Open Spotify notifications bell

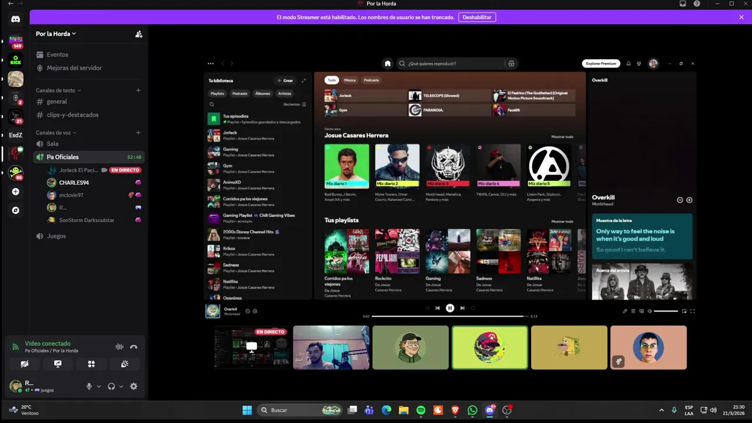629,63
